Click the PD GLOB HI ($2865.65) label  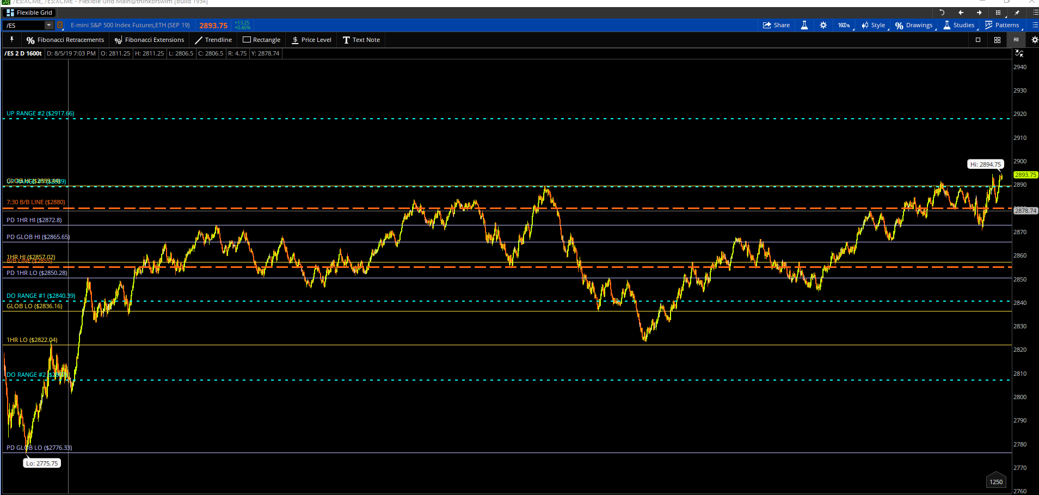pos(38,237)
